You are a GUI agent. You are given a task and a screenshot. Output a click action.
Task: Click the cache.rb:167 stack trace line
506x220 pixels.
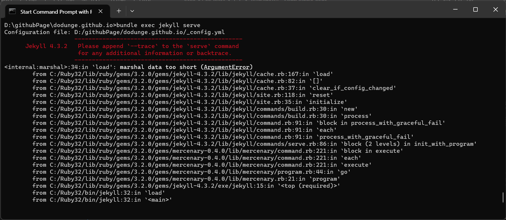click(183, 74)
